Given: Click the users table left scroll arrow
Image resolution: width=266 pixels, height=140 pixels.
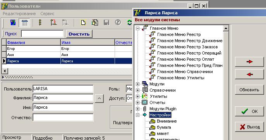Looking at the screenshot, I should [x=5, y=71].
